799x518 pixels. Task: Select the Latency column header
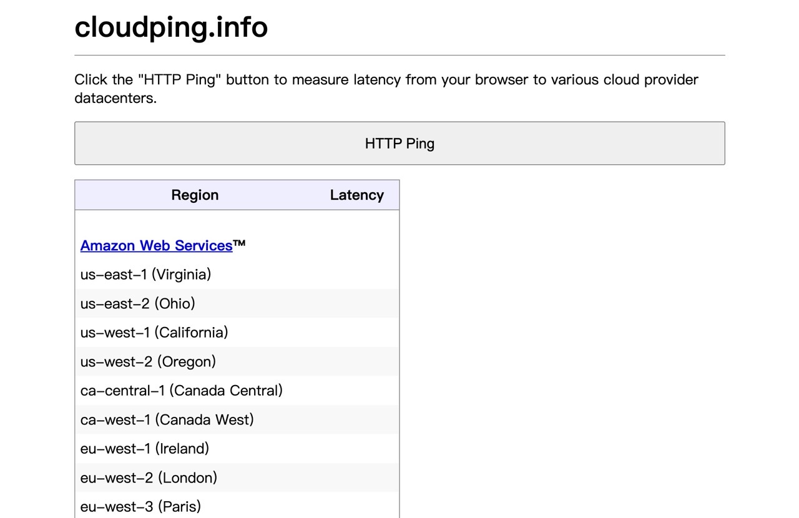[x=357, y=195]
